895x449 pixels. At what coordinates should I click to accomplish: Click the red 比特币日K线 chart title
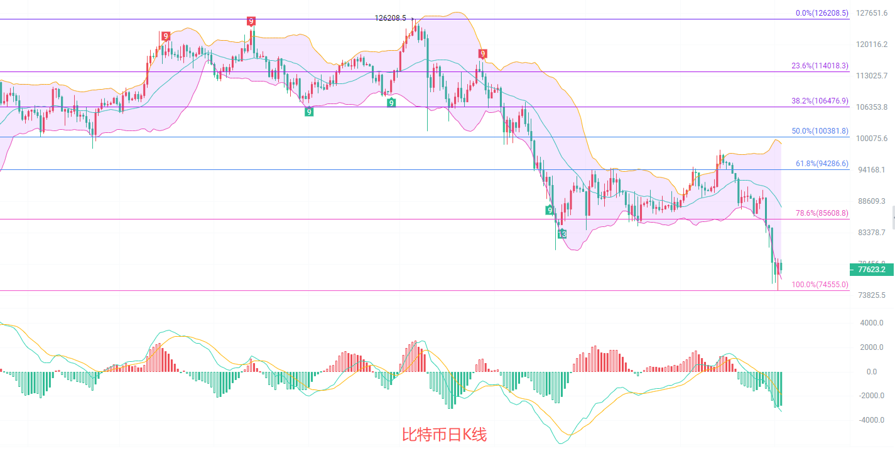pos(444,434)
